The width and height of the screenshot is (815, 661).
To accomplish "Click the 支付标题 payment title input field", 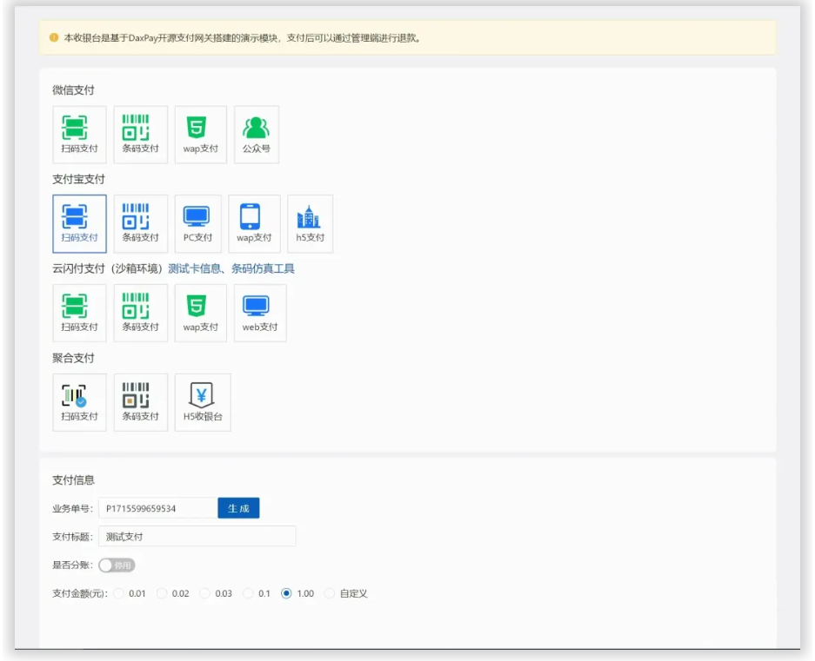I will (x=197, y=537).
